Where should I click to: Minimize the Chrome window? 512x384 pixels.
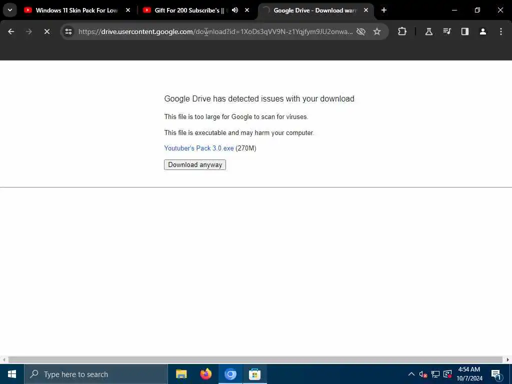pyautogui.click(x=454, y=10)
